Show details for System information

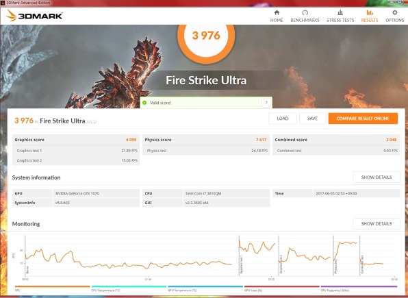tap(377, 177)
